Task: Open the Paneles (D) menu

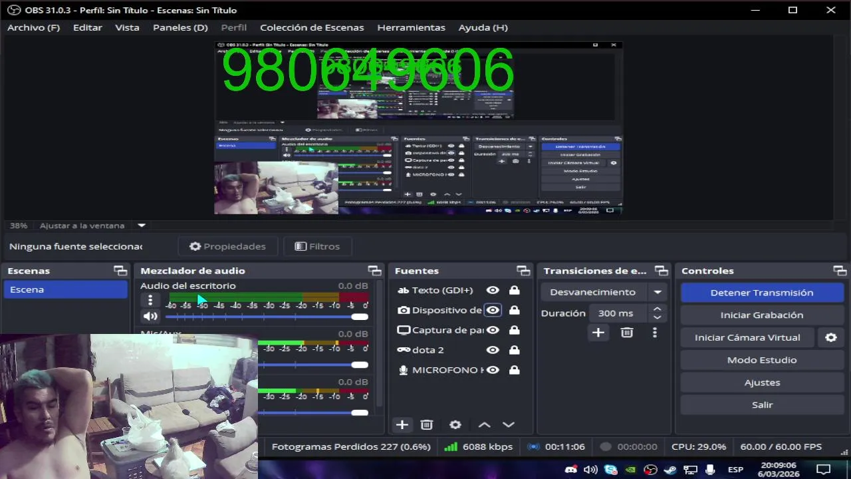Action: click(180, 27)
